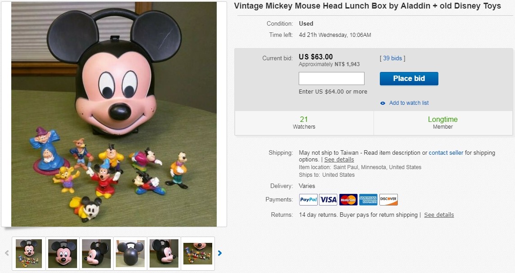The height and width of the screenshot is (273, 515).
Task: Expand returns See details link
Action: point(439,215)
